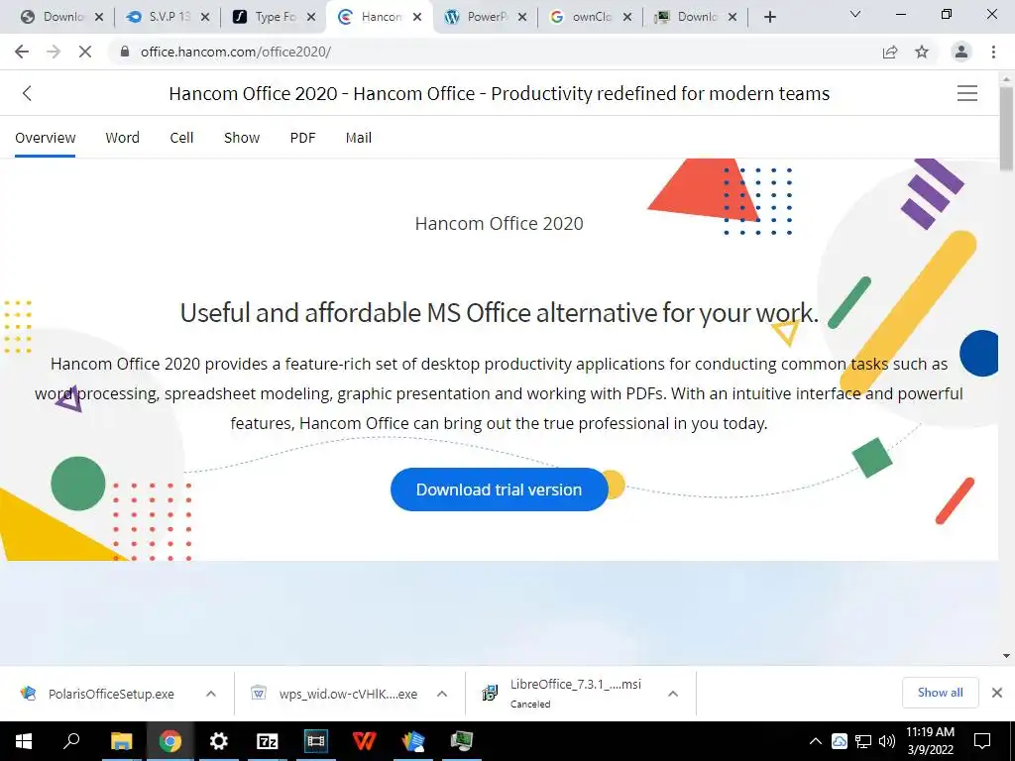The height and width of the screenshot is (761, 1015).
Task: Click the address bar URL field
Action: (x=499, y=52)
